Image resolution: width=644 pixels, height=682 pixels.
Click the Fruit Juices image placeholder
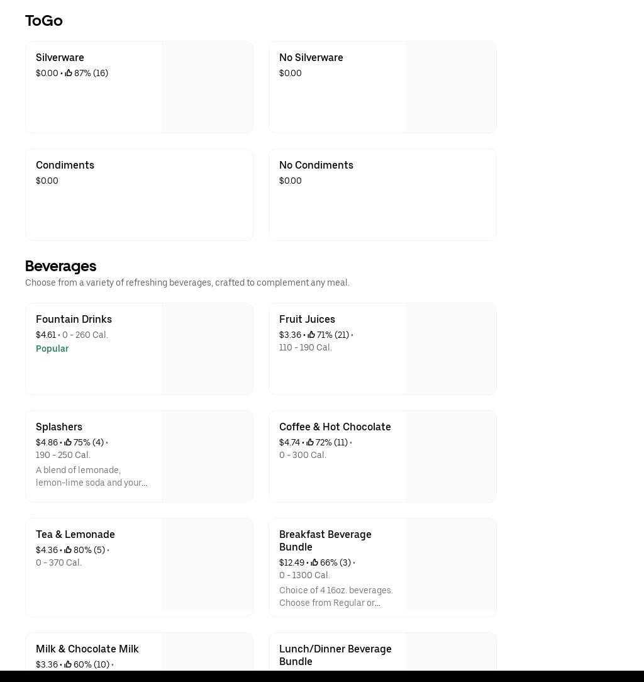click(450, 349)
